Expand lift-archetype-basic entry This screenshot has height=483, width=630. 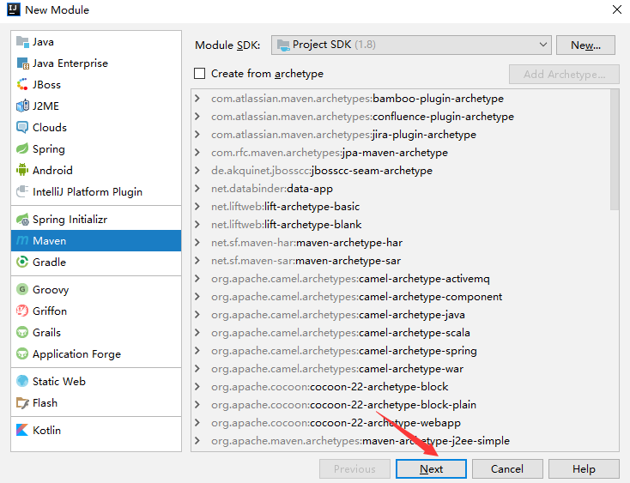pos(197,207)
